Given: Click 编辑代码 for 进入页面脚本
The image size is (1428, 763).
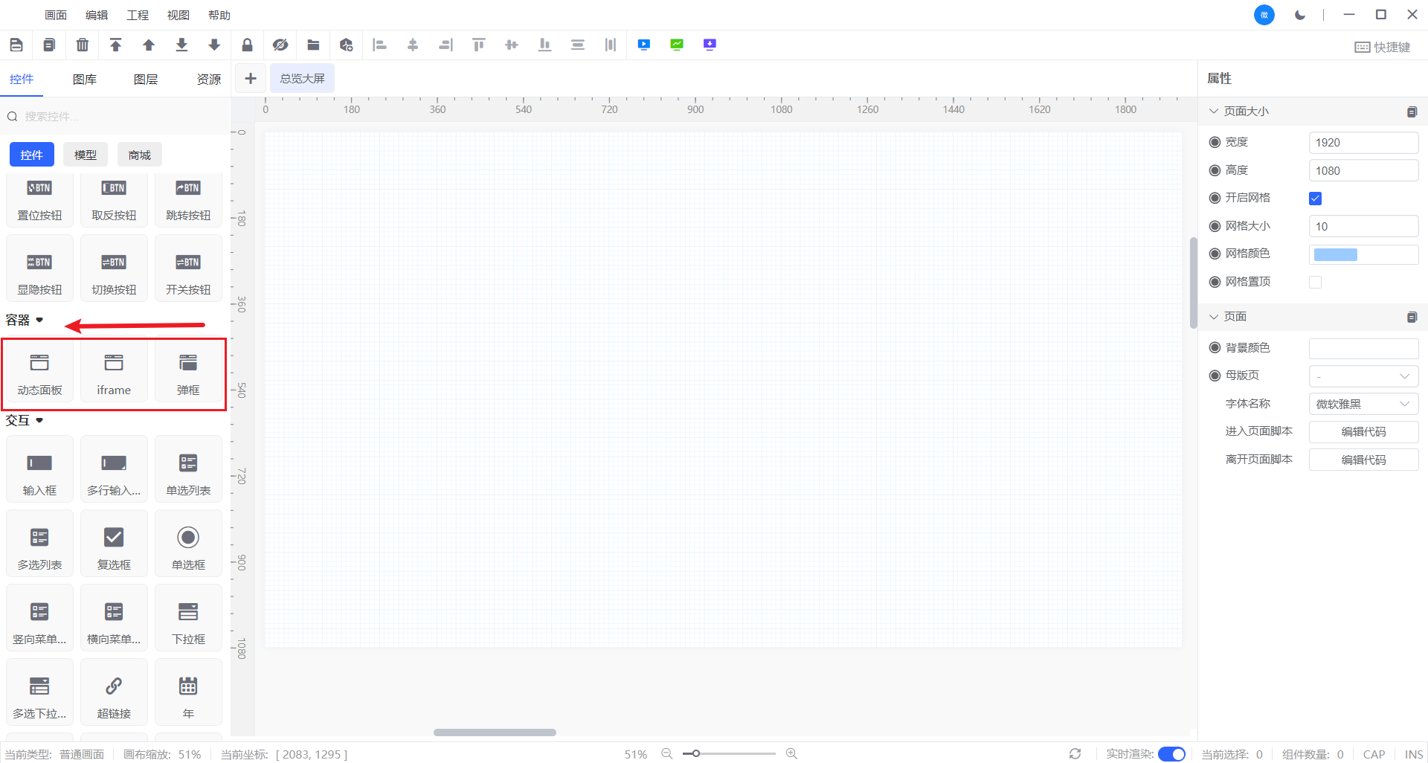Looking at the screenshot, I should point(1363,432).
